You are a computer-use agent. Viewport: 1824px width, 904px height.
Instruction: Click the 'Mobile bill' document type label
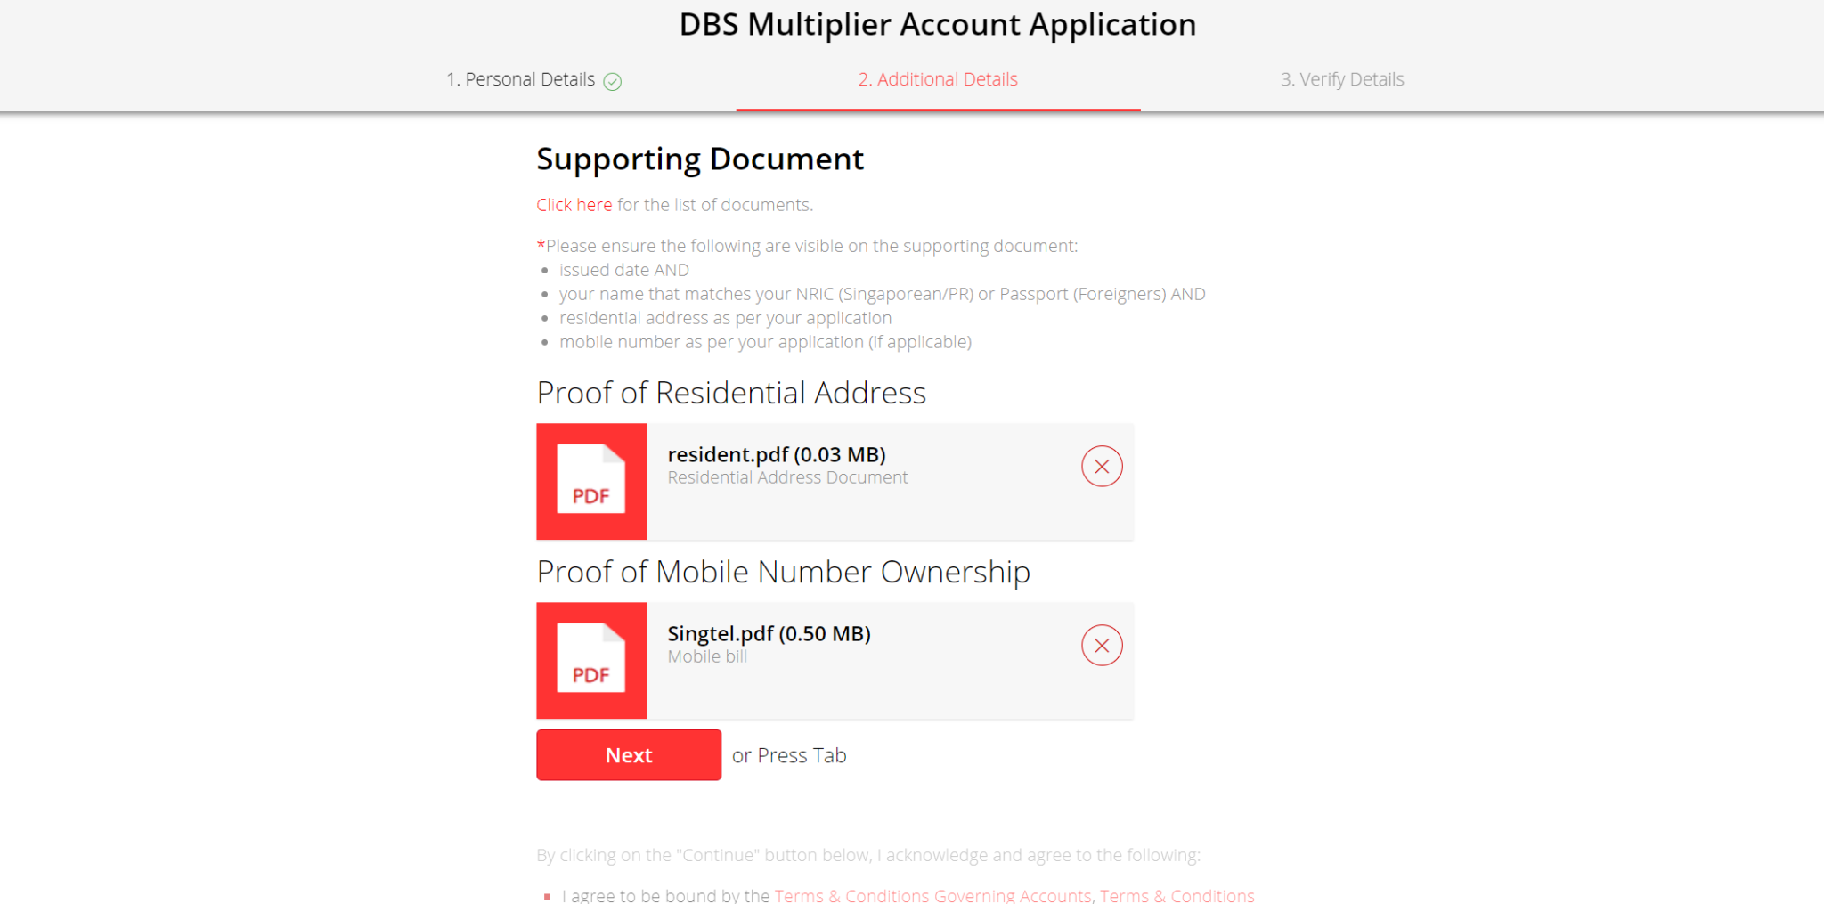(x=707, y=657)
